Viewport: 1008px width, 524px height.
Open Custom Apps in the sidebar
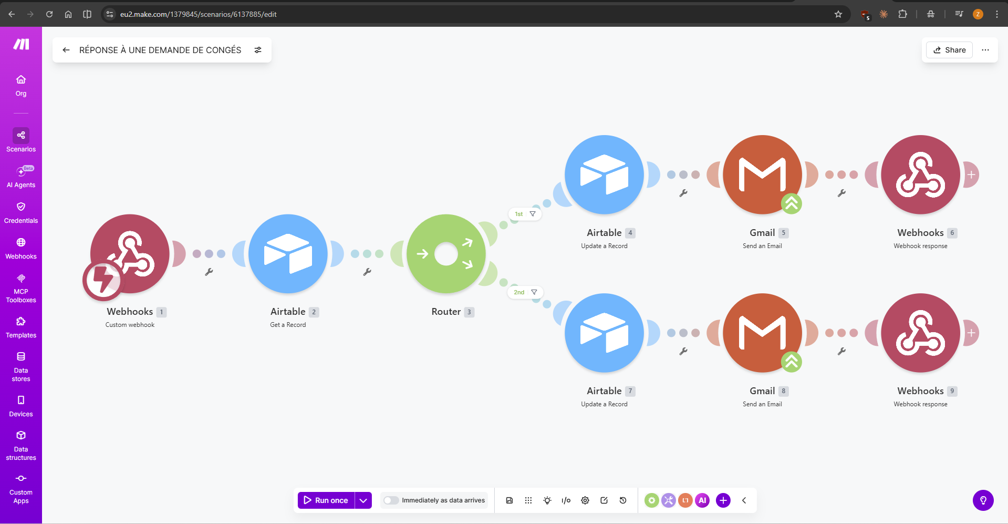(x=21, y=489)
